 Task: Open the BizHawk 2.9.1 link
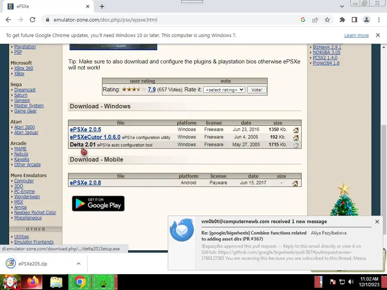pos(327,47)
